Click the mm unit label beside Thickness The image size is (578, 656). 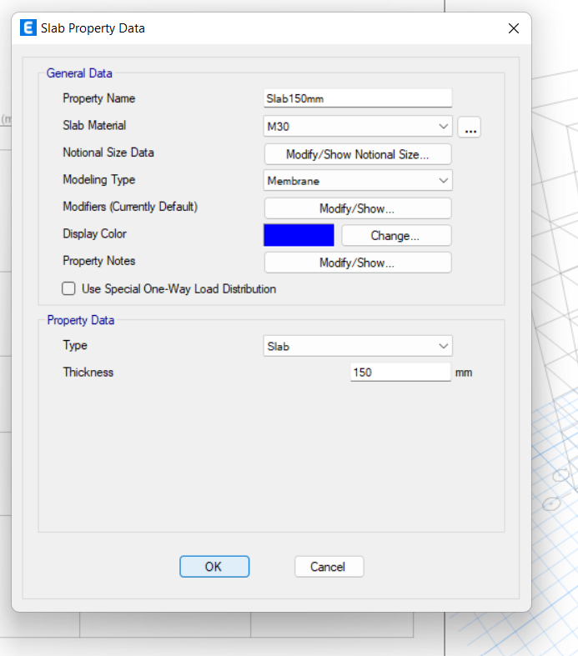[464, 373]
